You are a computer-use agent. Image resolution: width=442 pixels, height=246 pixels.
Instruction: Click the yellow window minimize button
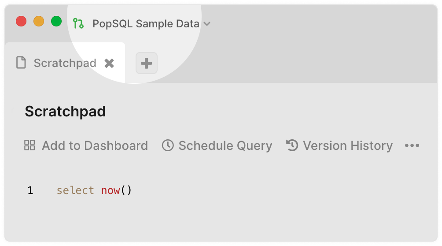39,22
